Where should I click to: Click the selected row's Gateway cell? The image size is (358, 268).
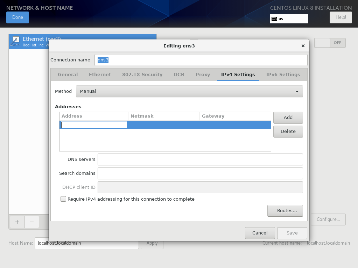pyautogui.click(x=235, y=125)
